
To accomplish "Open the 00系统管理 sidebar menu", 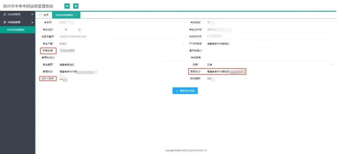I will [x=17, y=22].
